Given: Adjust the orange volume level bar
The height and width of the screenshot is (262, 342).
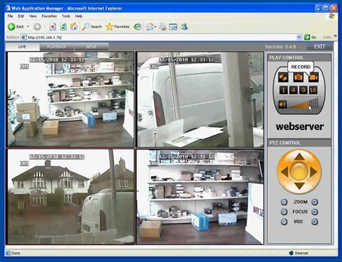Looking at the screenshot, I should pyautogui.click(x=303, y=103).
